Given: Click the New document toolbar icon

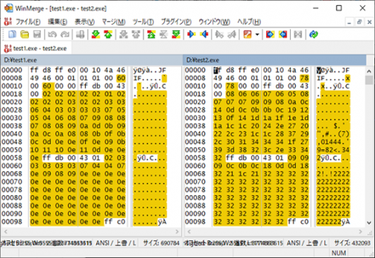Looking at the screenshot, I should (x=12, y=35).
